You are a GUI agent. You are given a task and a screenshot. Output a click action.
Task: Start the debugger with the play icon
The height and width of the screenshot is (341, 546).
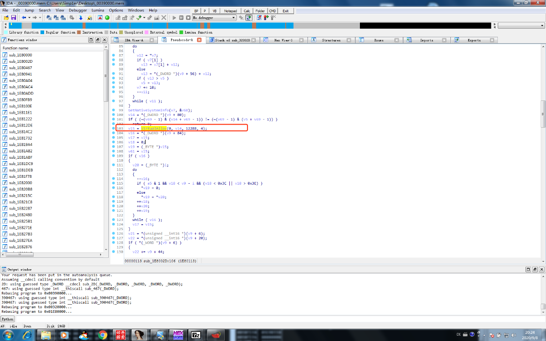pos(174,18)
